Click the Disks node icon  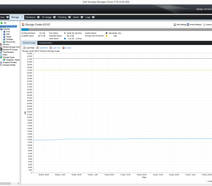pos(1,55)
